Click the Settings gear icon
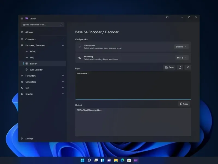This screenshot has height=164, width=218. [22, 139]
